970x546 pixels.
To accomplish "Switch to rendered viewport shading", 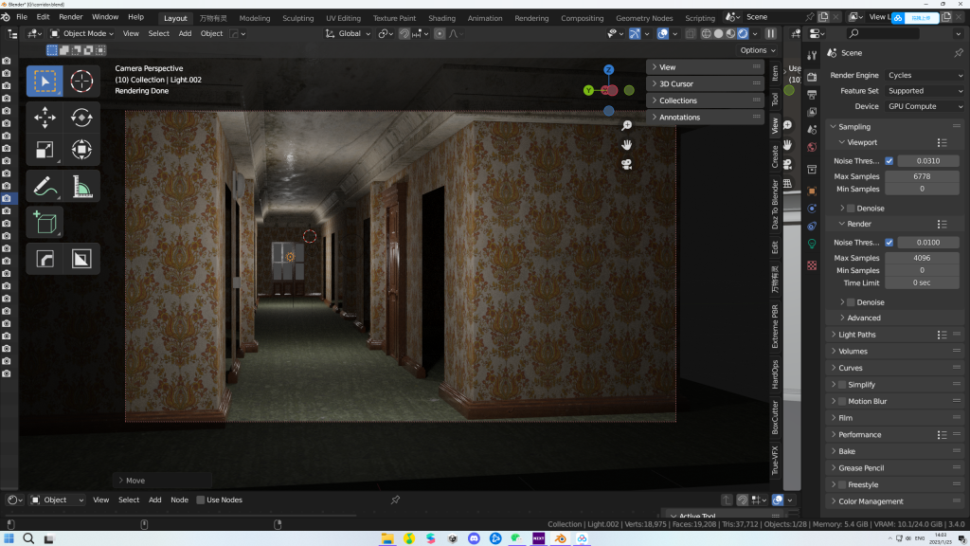I will tap(743, 33).
